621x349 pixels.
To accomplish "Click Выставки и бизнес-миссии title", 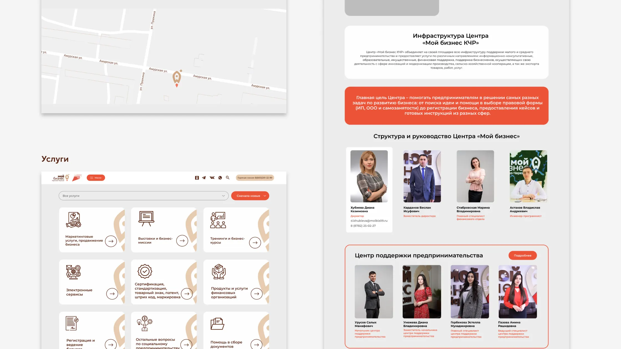I will [155, 240].
